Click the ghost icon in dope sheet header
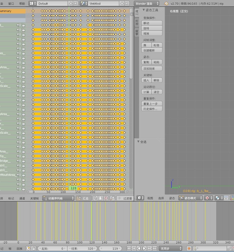Image resolution: width=234 pixels, height=252 pixels. coord(100,198)
